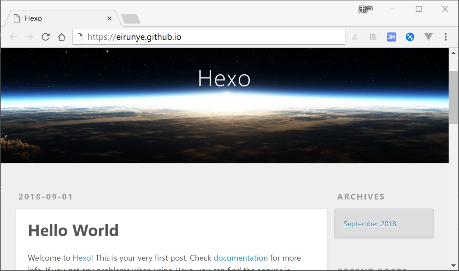459x271 pixels.
Task: Open the blue circular extension icon
Action: coord(410,37)
